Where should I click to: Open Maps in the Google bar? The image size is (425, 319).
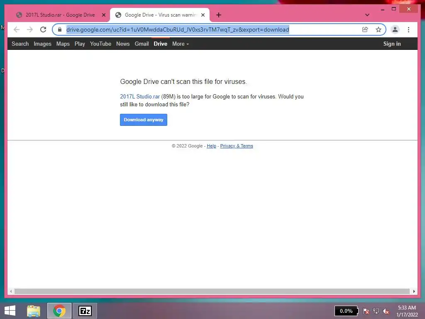[x=63, y=44]
